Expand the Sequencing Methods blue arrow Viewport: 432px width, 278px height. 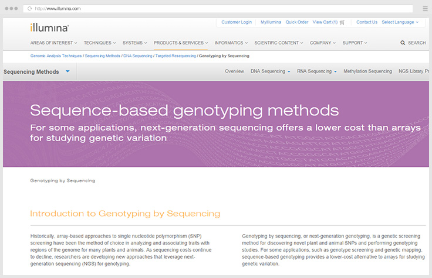click(68, 71)
